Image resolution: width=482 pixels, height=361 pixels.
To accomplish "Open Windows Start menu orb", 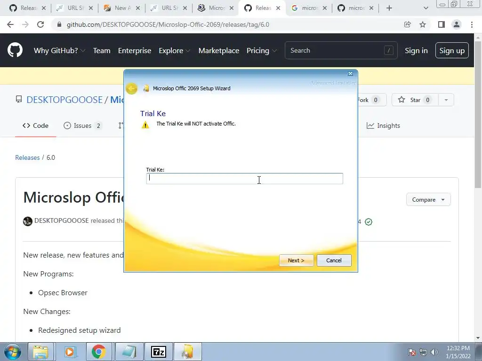I will click(13, 352).
